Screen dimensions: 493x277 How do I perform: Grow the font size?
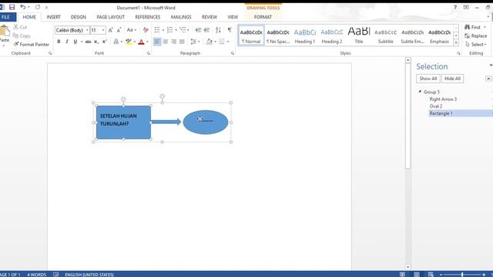coord(111,30)
